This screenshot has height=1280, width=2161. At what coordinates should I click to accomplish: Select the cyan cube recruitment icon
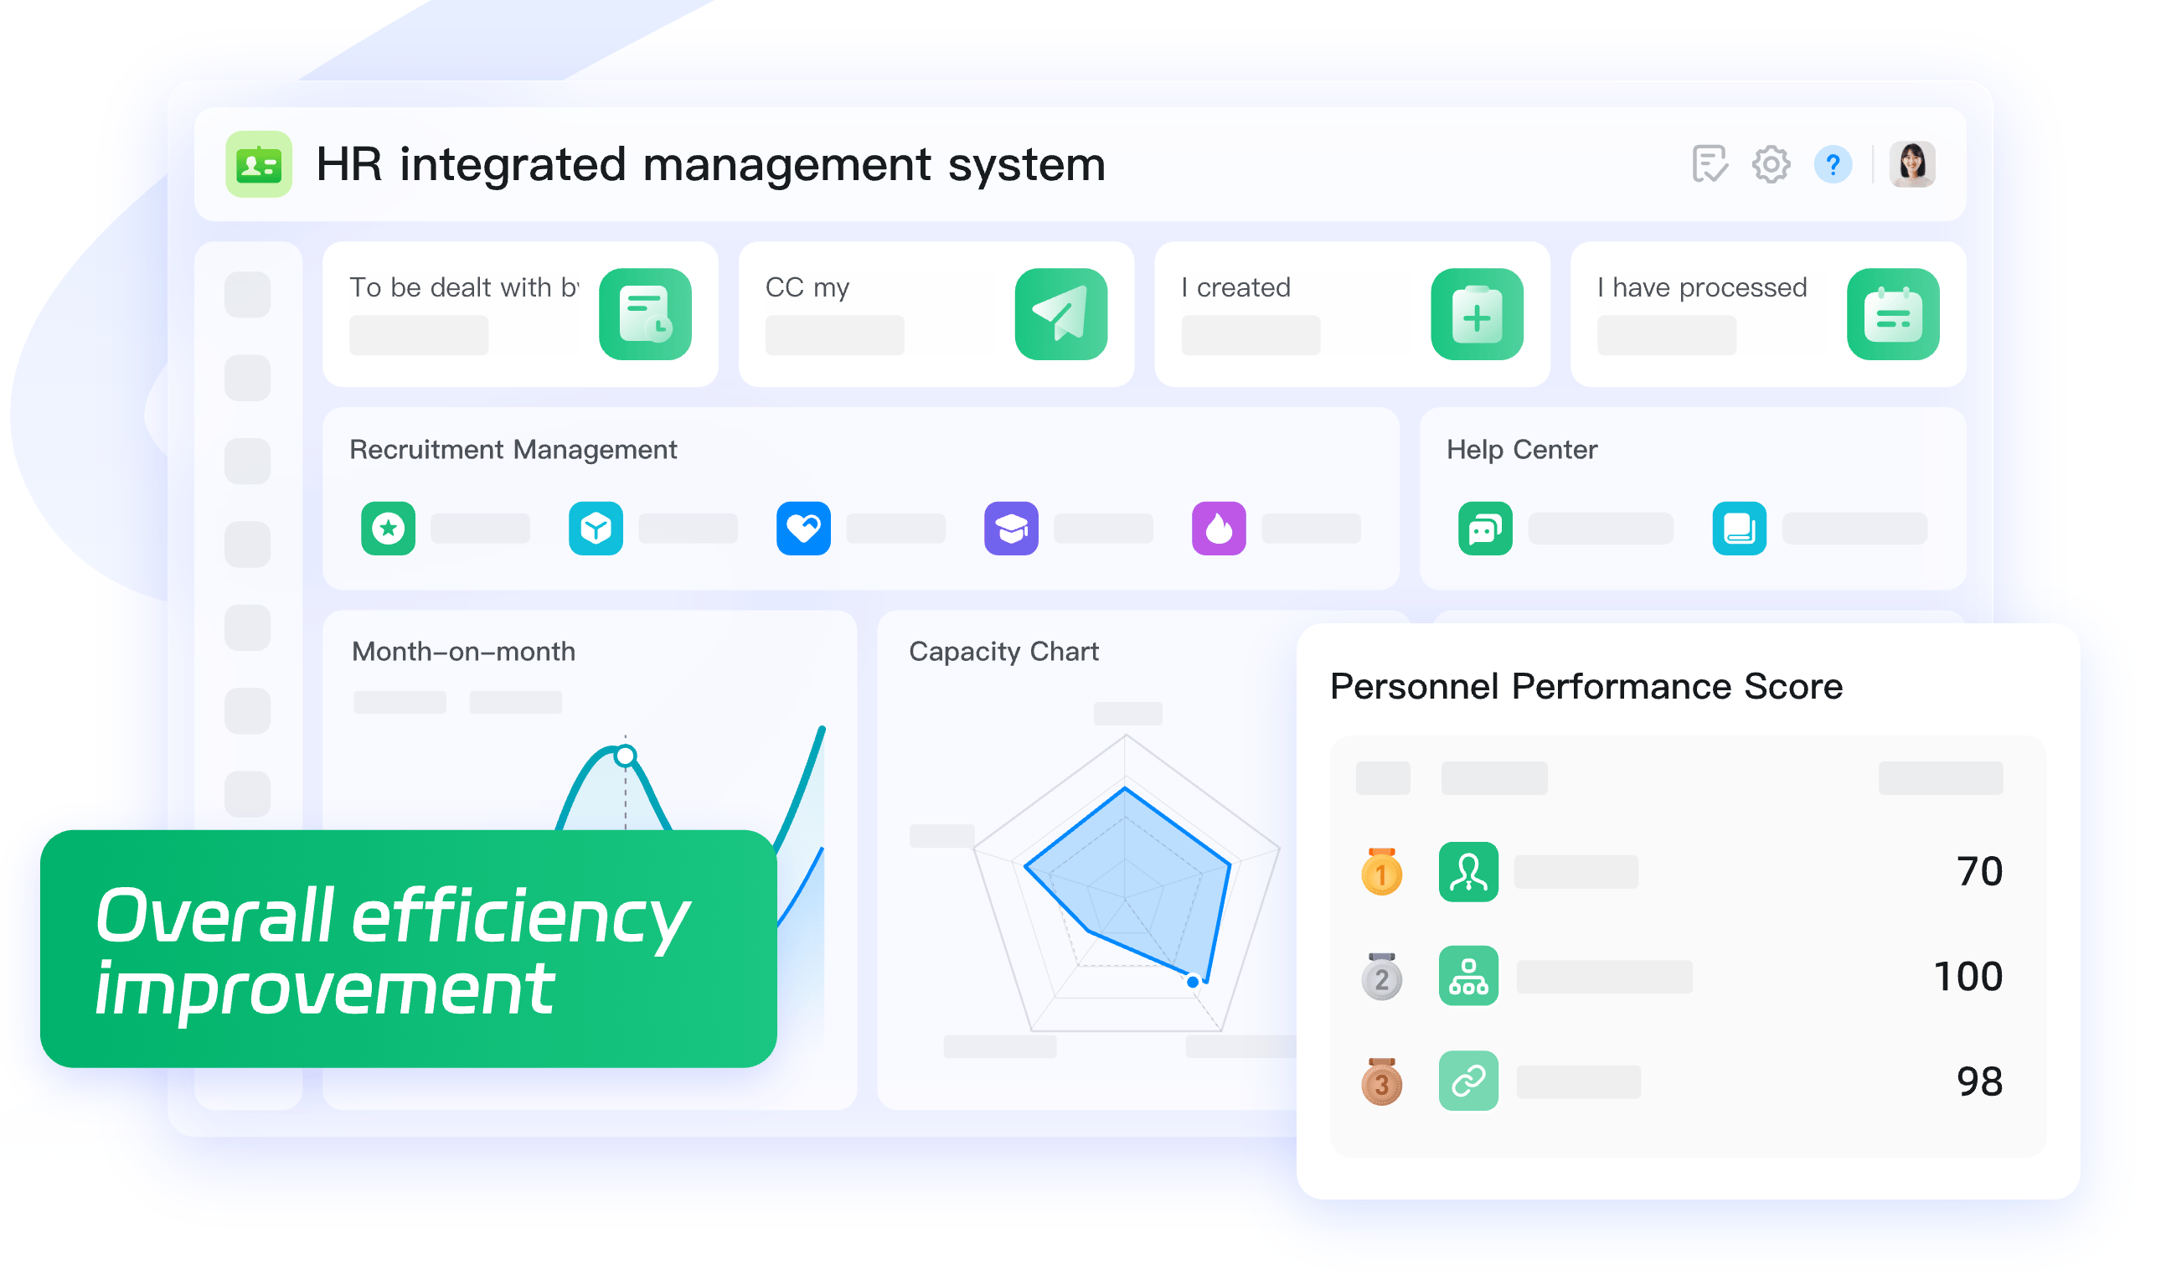point(596,528)
